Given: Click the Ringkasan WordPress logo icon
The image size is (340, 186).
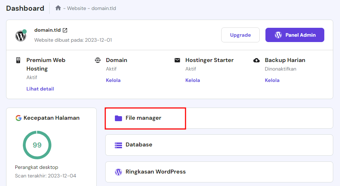Looking at the screenshot, I should (x=118, y=172).
